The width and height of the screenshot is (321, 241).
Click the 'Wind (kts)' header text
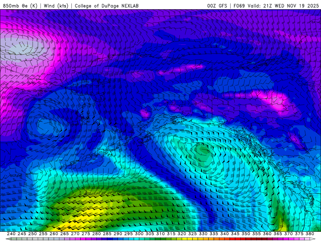(56, 6)
